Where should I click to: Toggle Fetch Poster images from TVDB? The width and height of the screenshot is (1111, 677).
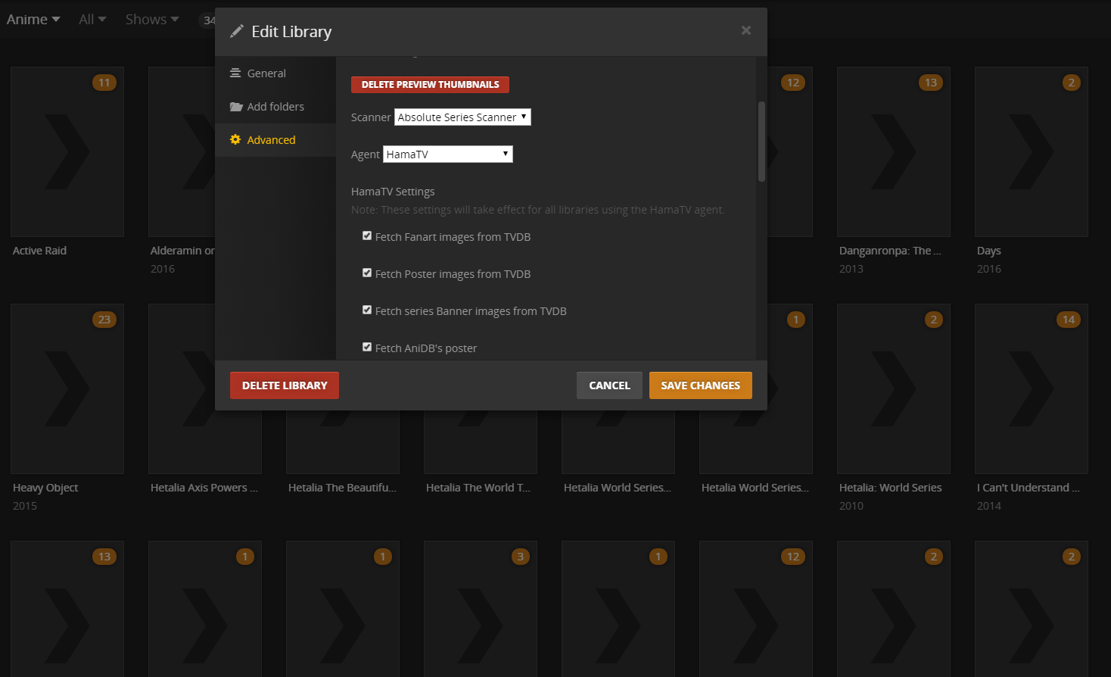[367, 273]
